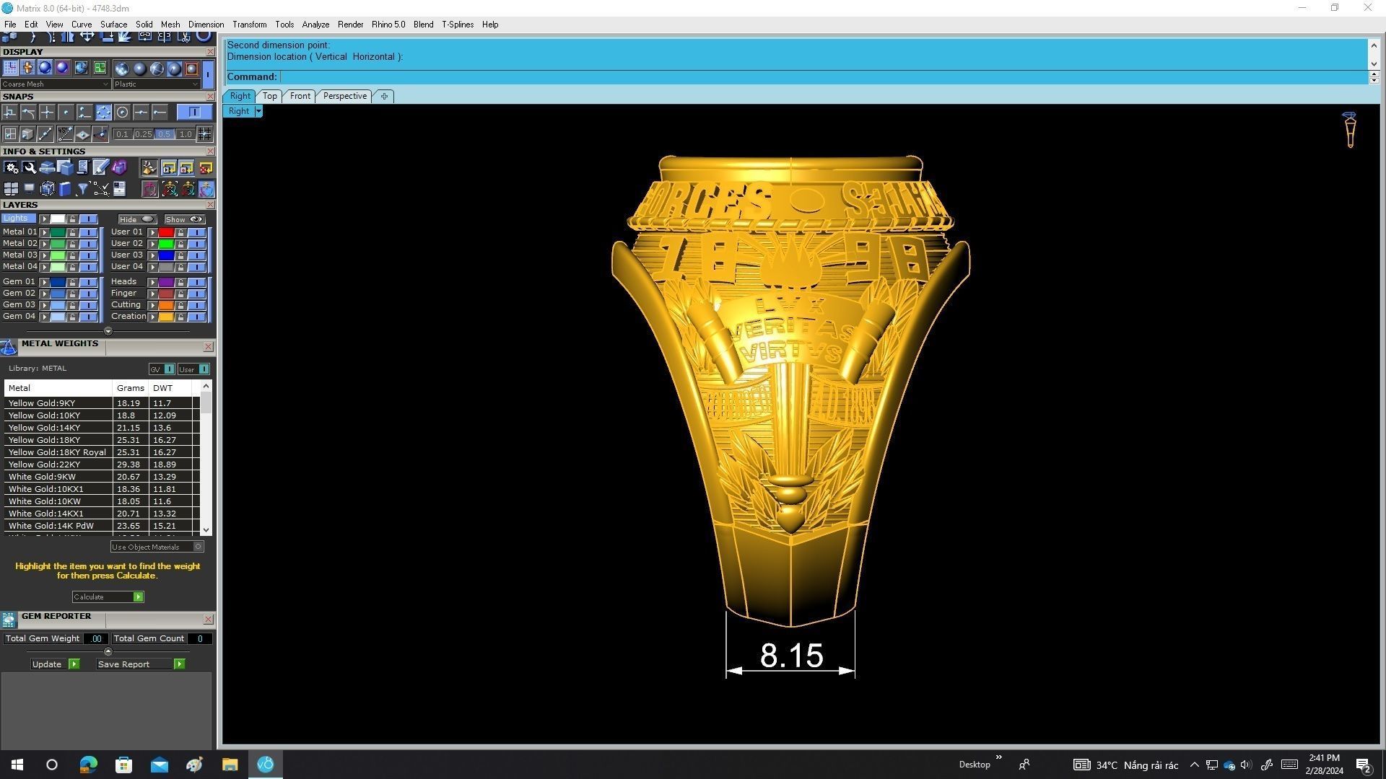The width and height of the screenshot is (1386, 779).
Task: Click the four viewport layout icon
Action: [11, 189]
